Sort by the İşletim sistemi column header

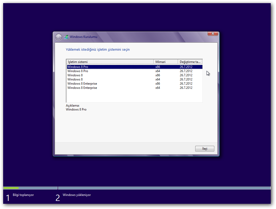point(110,62)
